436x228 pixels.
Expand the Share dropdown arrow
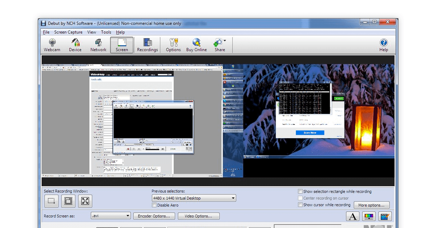(225, 41)
